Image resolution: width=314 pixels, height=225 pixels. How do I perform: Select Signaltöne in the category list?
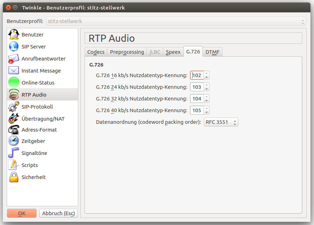coord(42,153)
